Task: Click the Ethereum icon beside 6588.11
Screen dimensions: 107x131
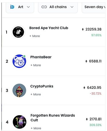Action: (86, 61)
